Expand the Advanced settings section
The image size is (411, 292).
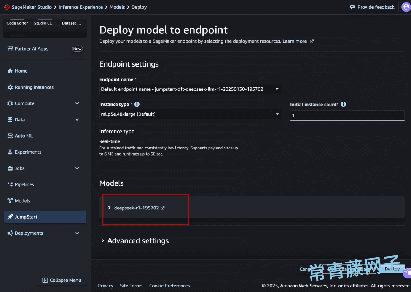[x=135, y=241]
